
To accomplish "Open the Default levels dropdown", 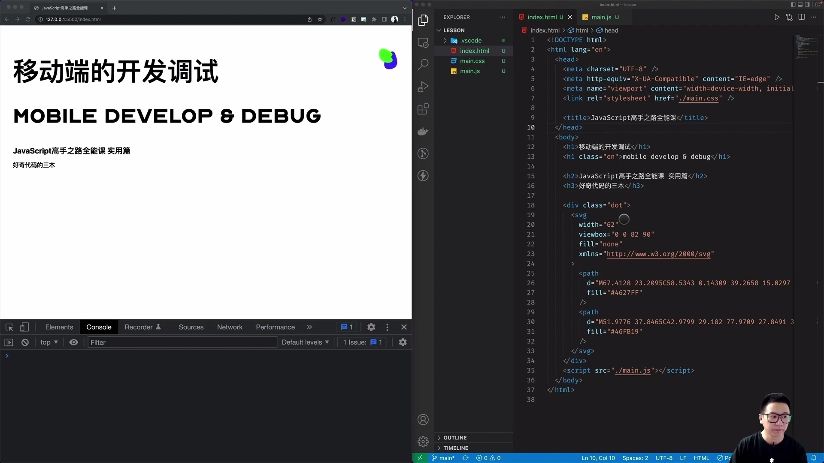I will point(305,342).
